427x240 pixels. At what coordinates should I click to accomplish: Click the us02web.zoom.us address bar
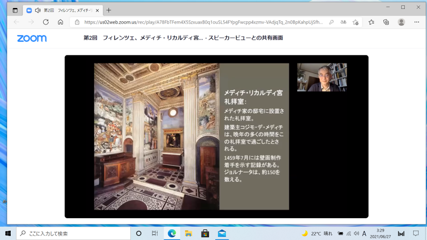click(x=201, y=22)
